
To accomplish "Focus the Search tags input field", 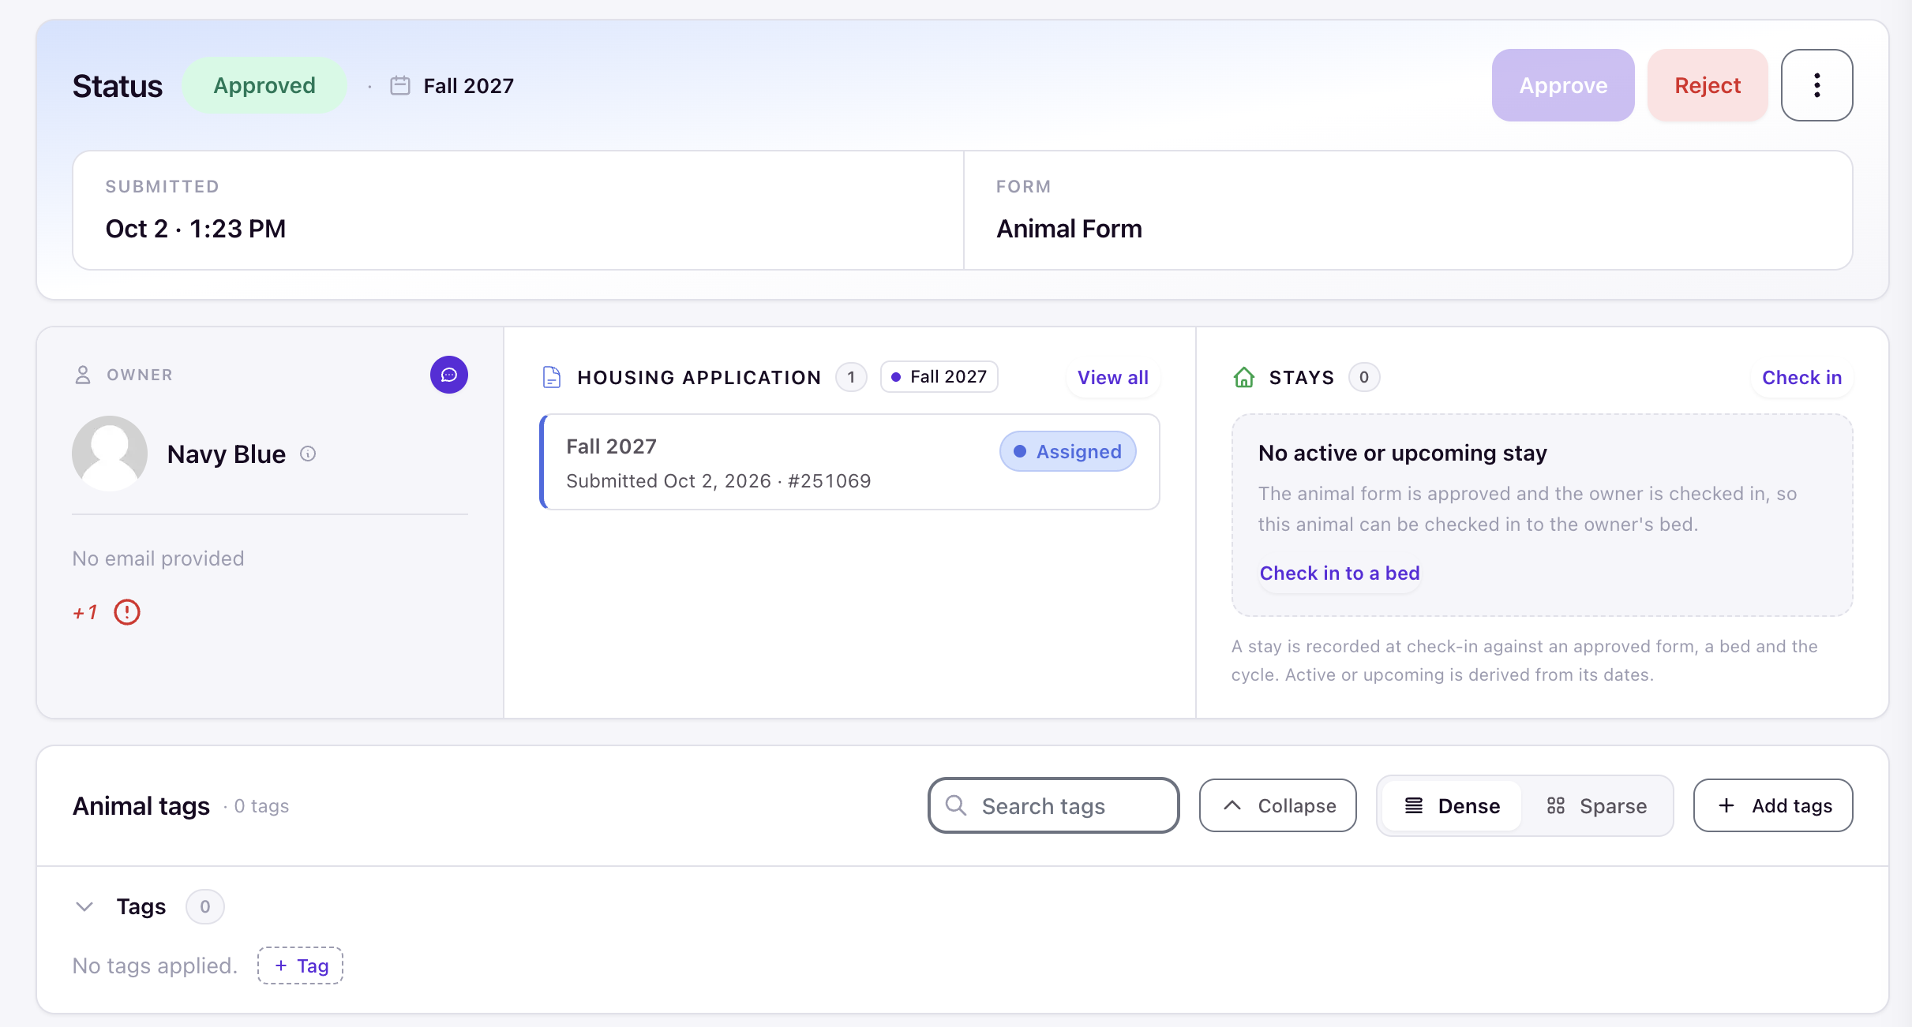I will tap(1054, 805).
